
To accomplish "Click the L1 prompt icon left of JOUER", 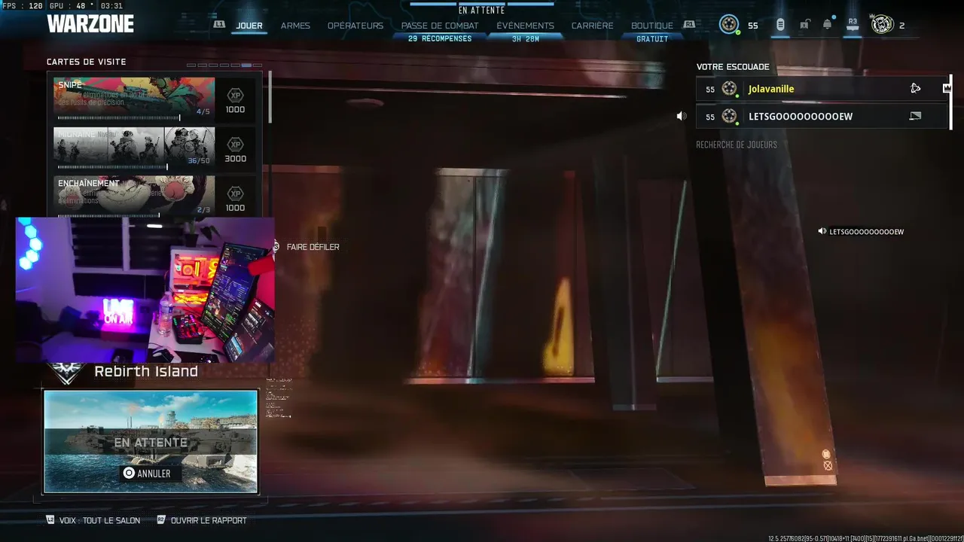I will (219, 24).
